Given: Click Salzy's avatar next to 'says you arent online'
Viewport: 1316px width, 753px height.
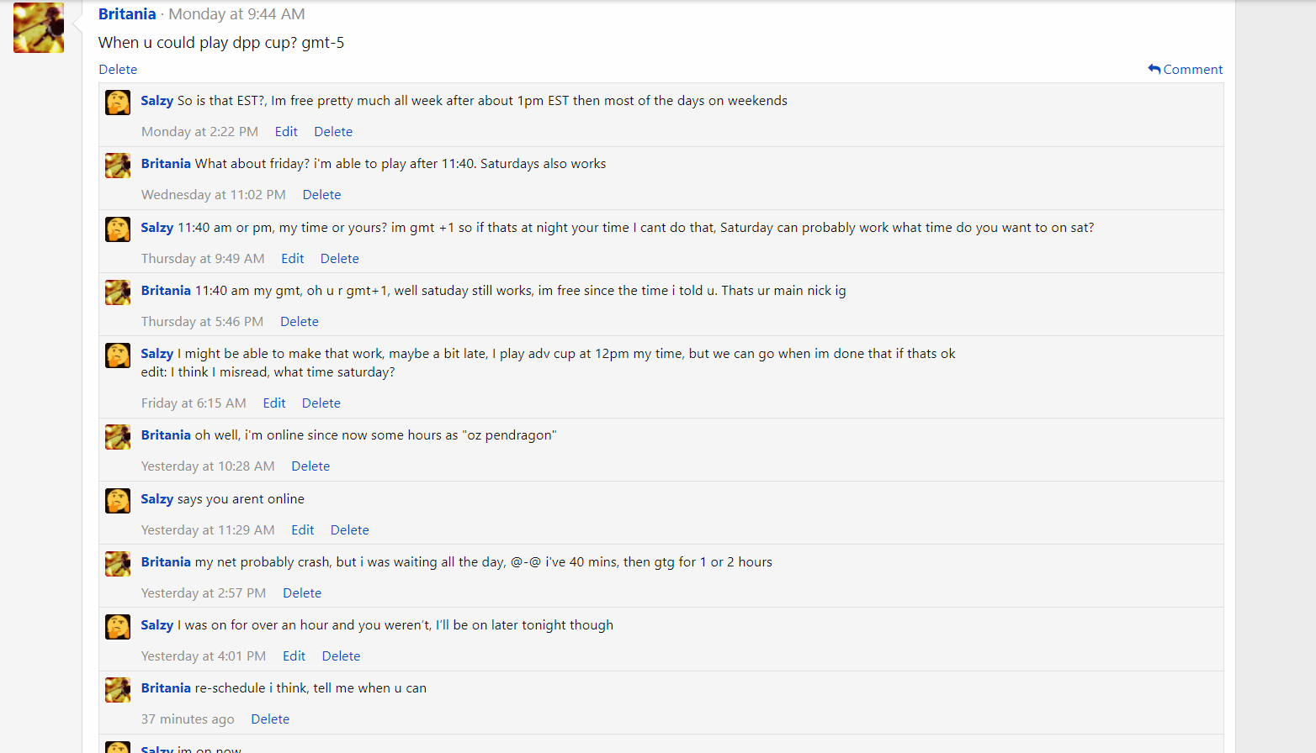Looking at the screenshot, I should click(118, 501).
